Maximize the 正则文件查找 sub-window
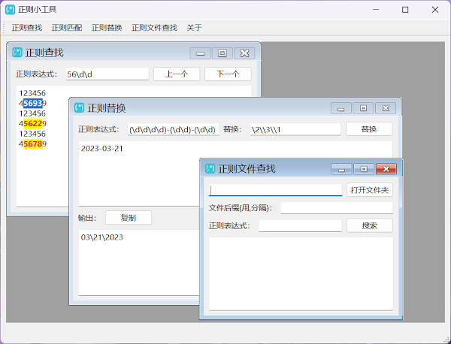This screenshot has height=344, width=451. (364, 169)
